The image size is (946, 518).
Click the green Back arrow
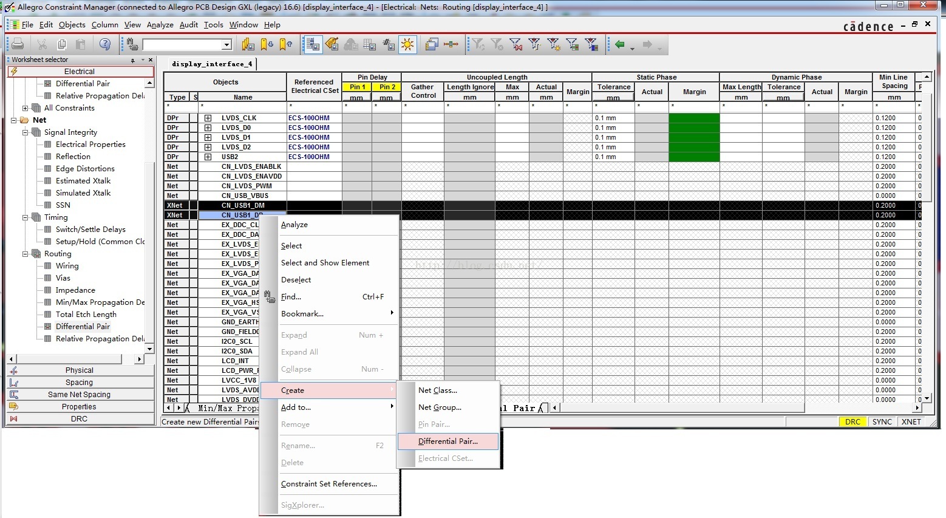coord(620,44)
